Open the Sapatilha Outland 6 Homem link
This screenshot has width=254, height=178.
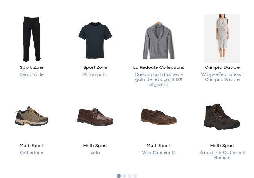[222, 155]
